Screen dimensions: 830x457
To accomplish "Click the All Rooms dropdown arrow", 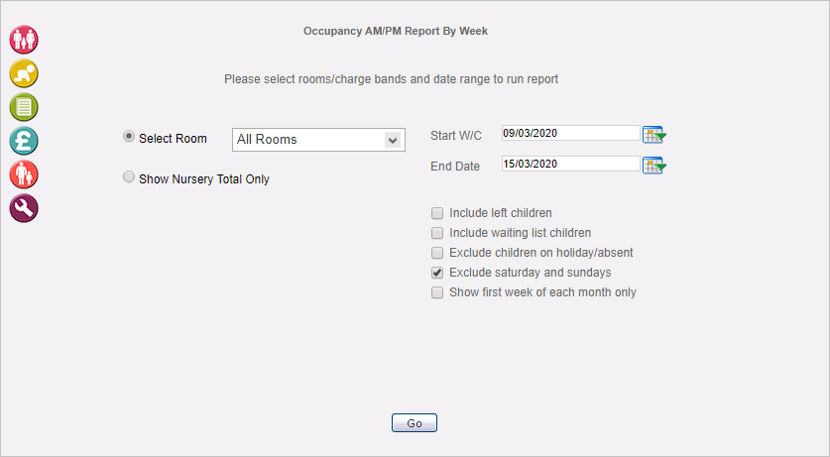I will 393,140.
